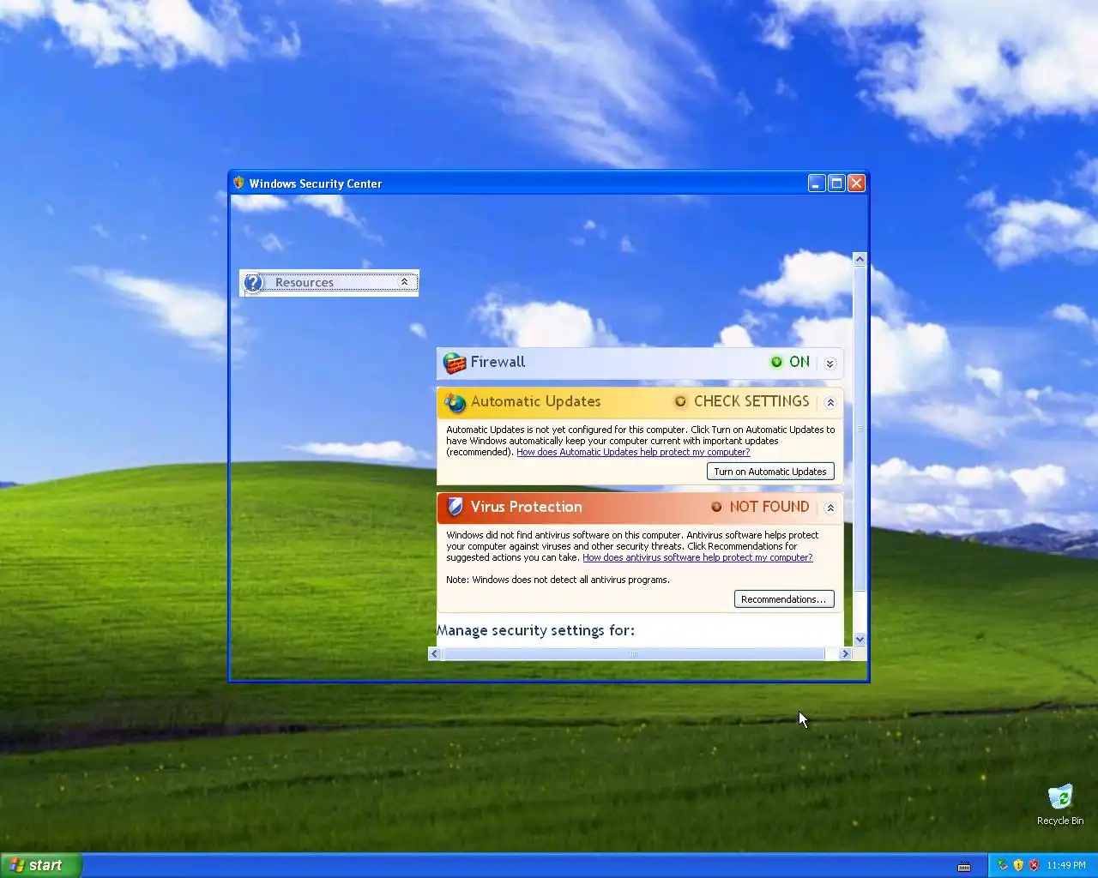The height and width of the screenshot is (878, 1098).
Task: Click the vertical scrollbar down arrow
Action: 860,640
